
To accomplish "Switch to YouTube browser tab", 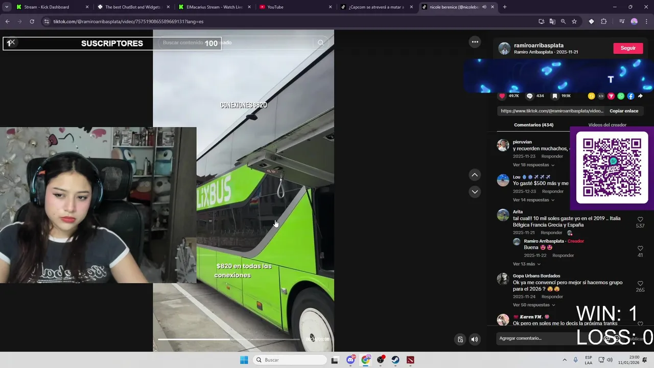I will (294, 7).
